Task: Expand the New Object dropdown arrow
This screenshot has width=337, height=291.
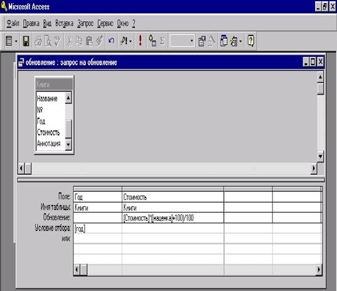Action: (x=240, y=41)
